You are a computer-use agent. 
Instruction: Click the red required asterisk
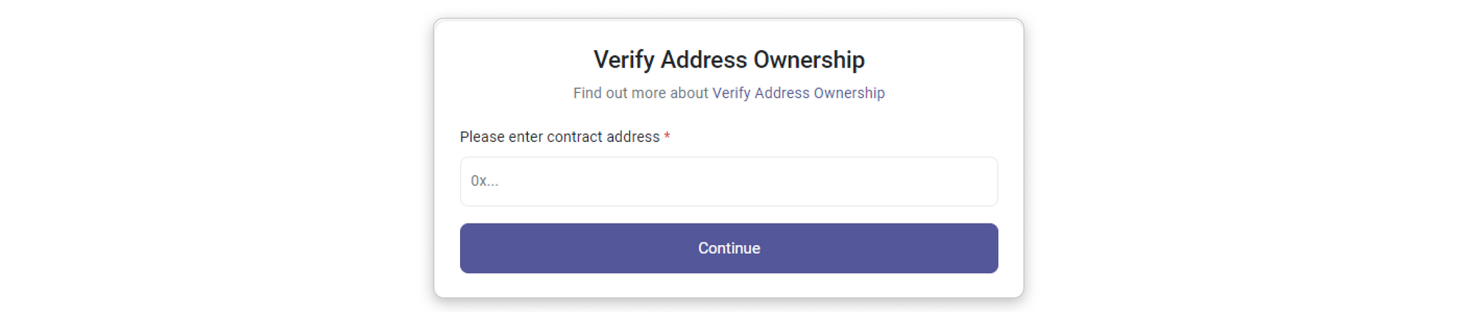point(667,137)
